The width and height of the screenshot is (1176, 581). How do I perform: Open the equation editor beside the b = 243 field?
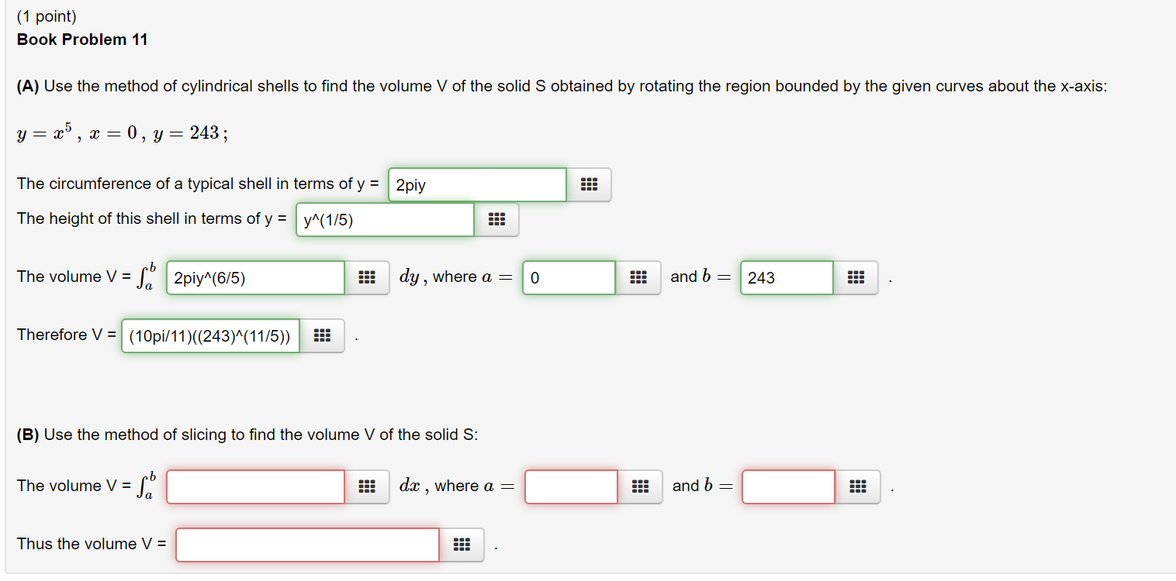click(x=856, y=277)
